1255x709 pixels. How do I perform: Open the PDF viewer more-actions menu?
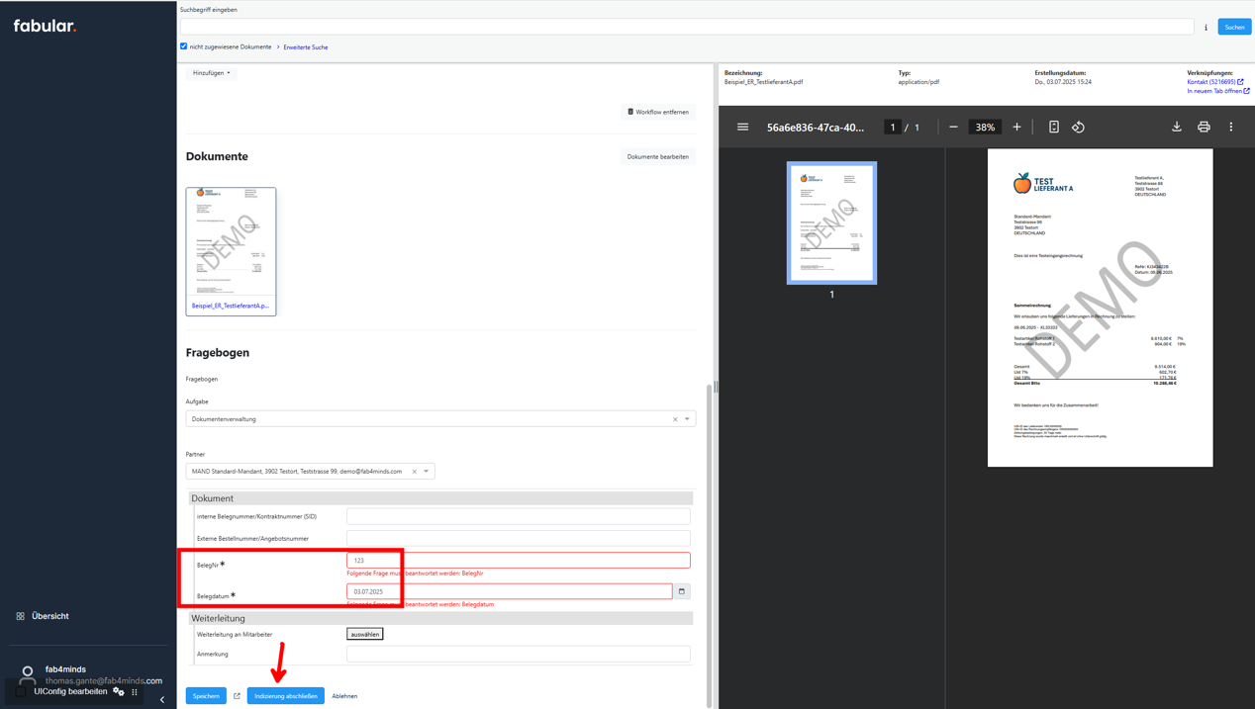1231,128
